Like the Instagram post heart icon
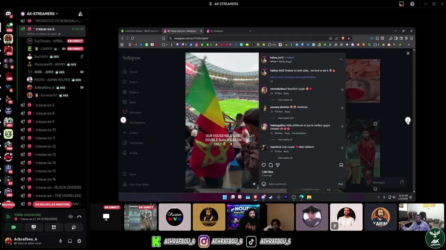The height and width of the screenshot is (250, 446). (x=264, y=165)
